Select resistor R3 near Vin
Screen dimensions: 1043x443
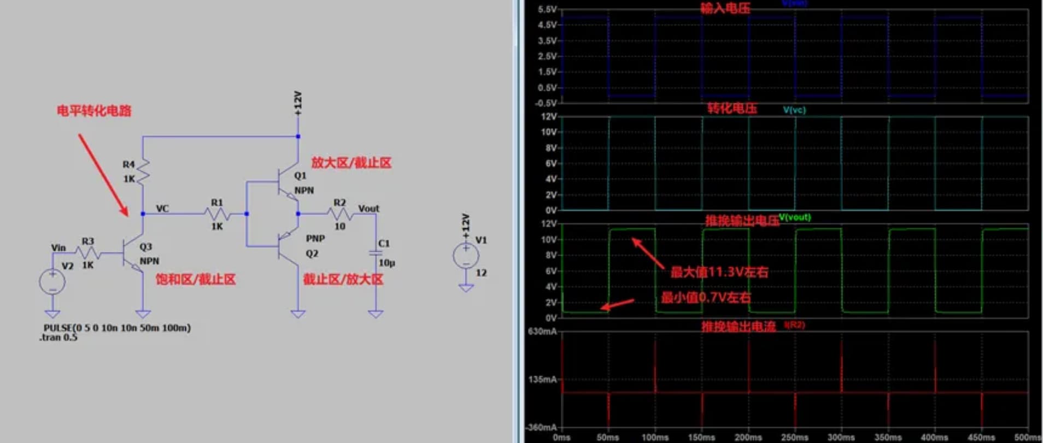pyautogui.click(x=87, y=253)
